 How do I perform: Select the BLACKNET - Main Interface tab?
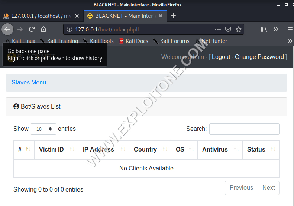(x=125, y=16)
